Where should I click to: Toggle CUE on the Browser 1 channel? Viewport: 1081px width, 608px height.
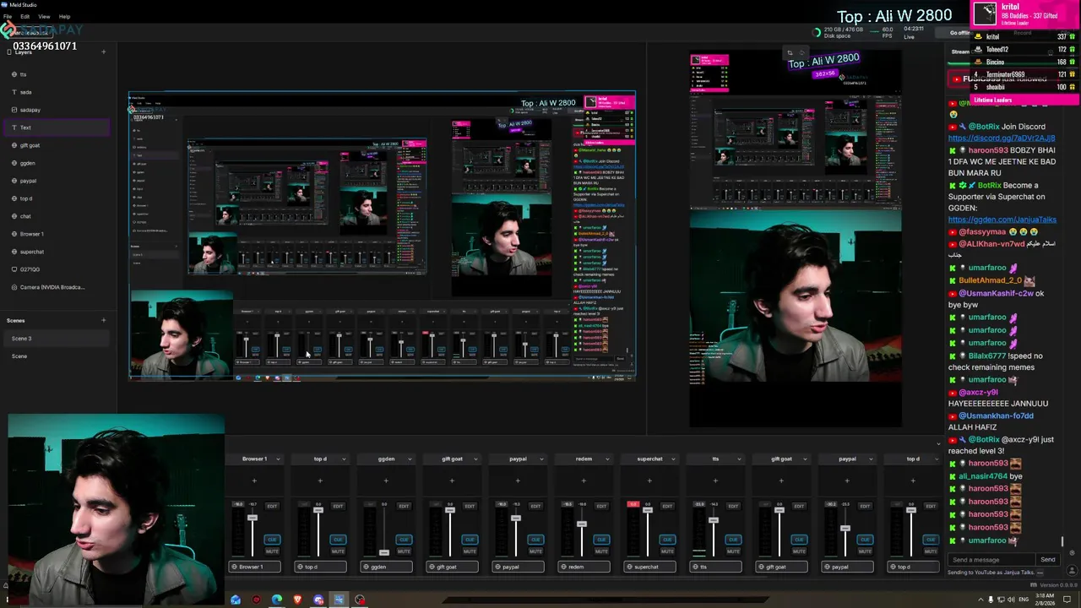(x=272, y=540)
